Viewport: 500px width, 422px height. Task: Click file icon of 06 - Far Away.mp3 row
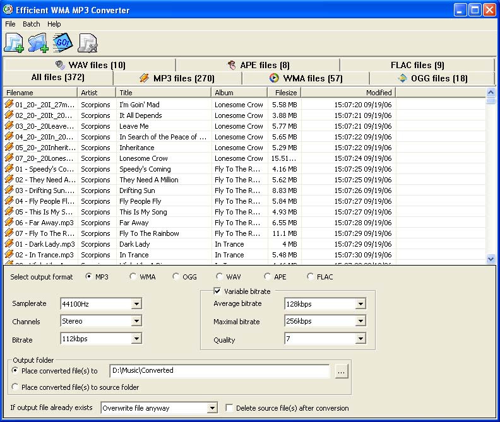9,222
